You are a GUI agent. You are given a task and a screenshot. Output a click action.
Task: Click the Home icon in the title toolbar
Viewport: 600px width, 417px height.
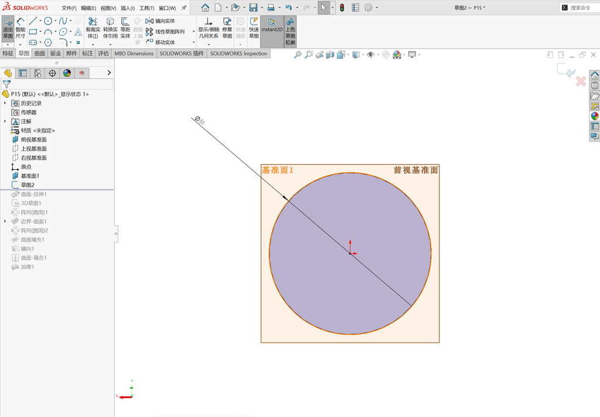point(205,8)
